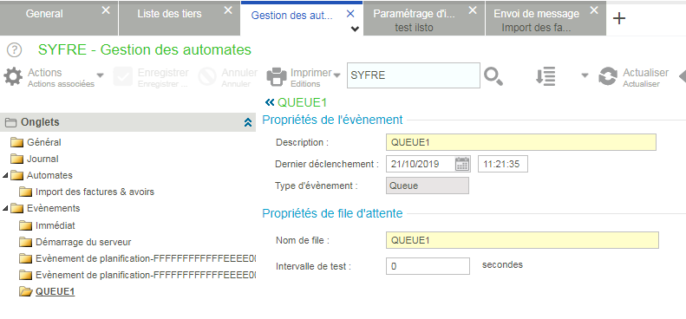
Task: Open the Actions gear menu
Action: pos(13,77)
